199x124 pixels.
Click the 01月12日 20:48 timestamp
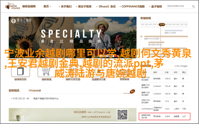[21, 99]
